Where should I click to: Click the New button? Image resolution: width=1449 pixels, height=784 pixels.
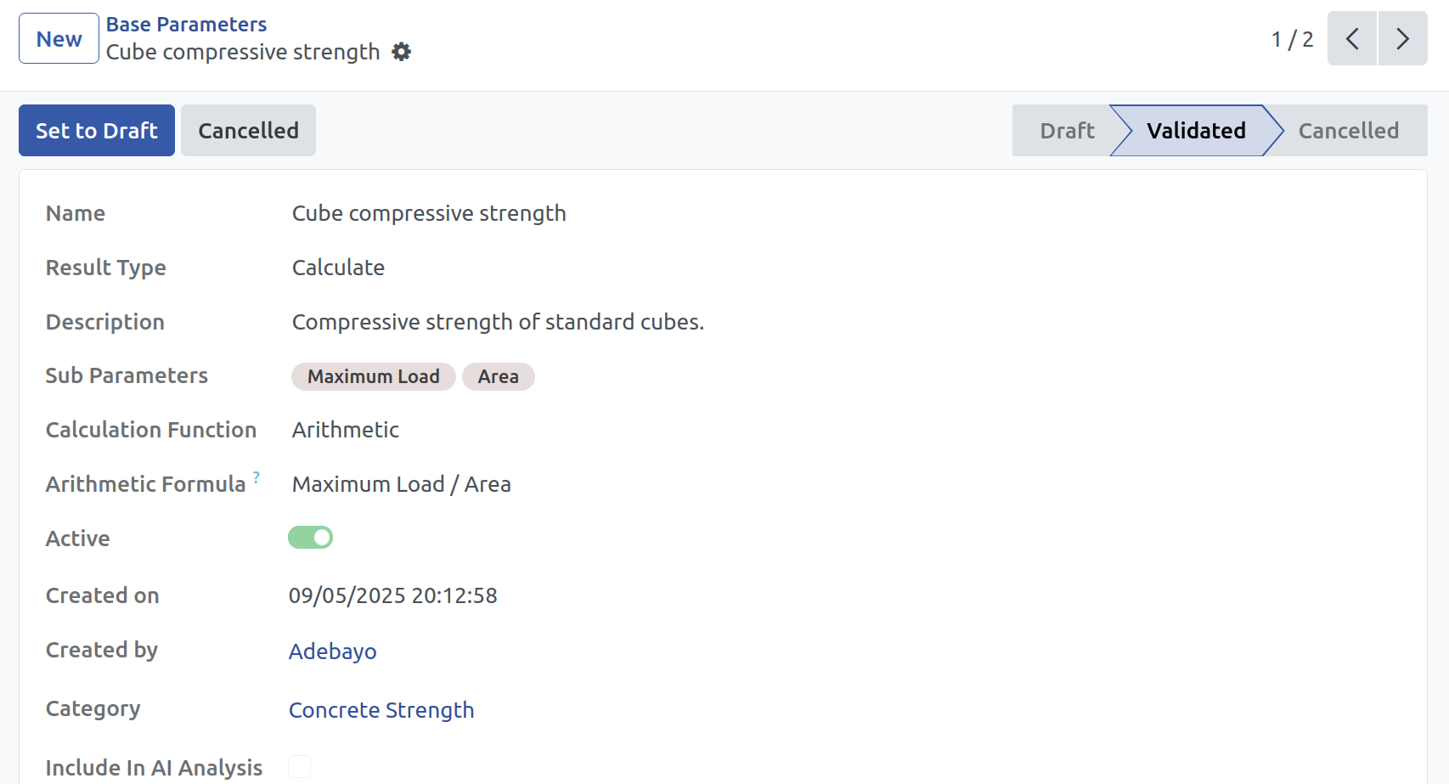pos(59,38)
